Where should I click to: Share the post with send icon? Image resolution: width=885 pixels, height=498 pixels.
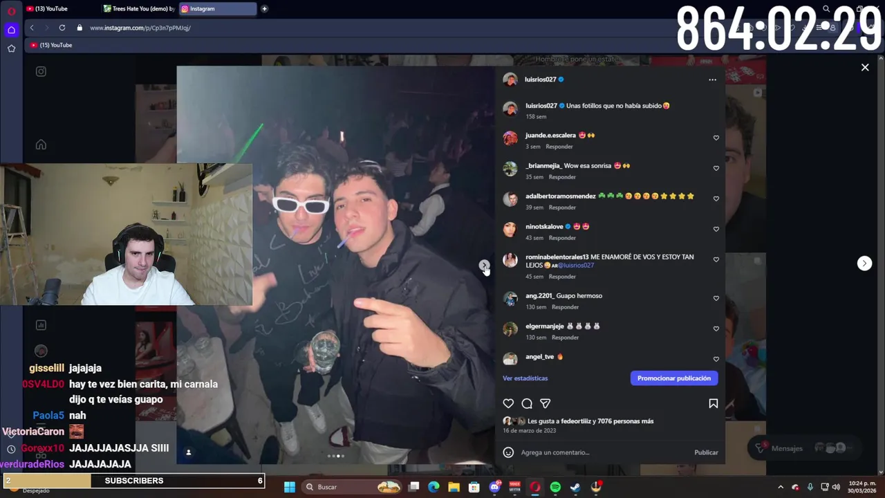pos(546,403)
